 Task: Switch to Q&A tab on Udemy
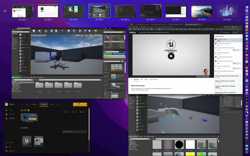(141, 79)
